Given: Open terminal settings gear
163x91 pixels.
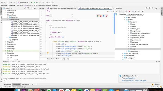Looking at the screenshot, I should pos(156,62).
